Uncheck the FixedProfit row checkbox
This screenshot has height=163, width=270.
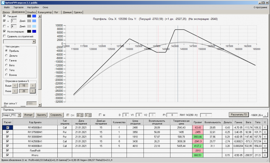[x=7, y=151]
